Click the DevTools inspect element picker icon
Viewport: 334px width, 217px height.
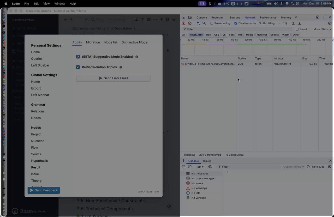tap(184, 17)
